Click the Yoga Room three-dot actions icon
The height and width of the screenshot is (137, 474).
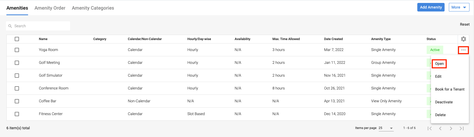pos(463,50)
